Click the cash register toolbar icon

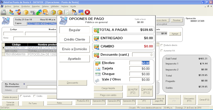coord(4,12)
